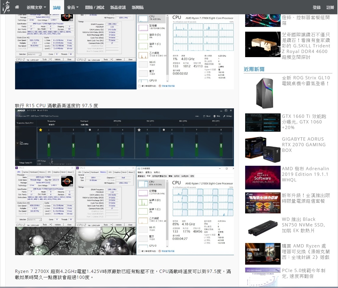Image resolution: width=338 pixels, height=288 pixels.
Task: Open the 全漢推出限時限量電源超值套餐 link
Action: click(x=306, y=198)
